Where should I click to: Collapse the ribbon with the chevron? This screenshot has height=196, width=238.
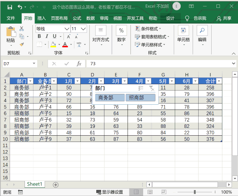pyautogui.click(x=234, y=54)
